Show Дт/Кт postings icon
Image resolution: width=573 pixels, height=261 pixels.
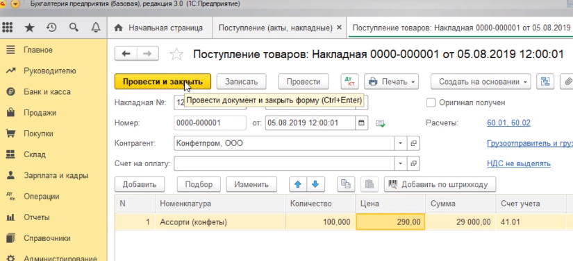[350, 82]
